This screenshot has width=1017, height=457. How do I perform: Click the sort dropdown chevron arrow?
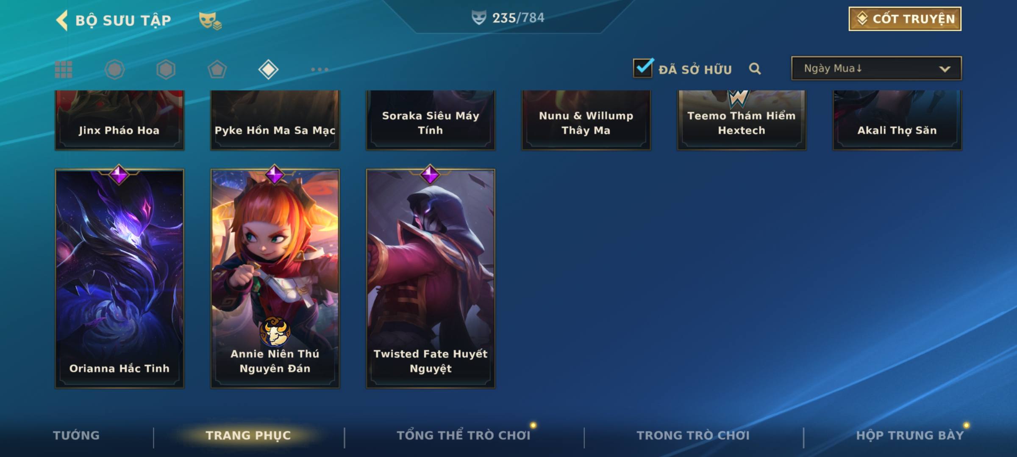click(945, 69)
